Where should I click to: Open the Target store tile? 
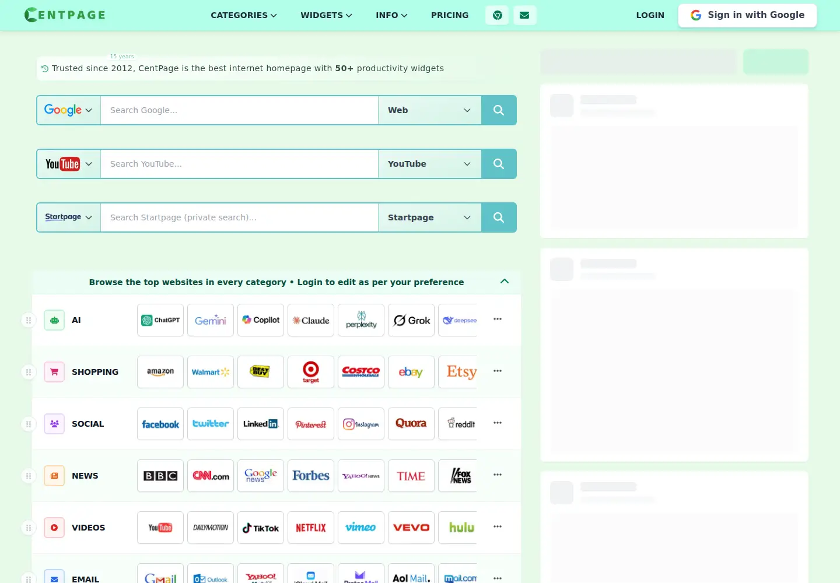click(311, 372)
